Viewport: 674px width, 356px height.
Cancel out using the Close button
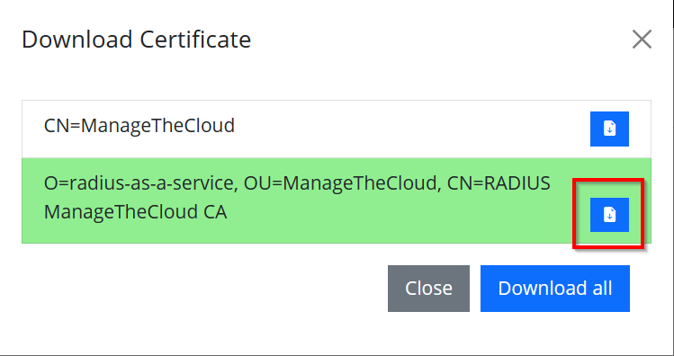[428, 289]
